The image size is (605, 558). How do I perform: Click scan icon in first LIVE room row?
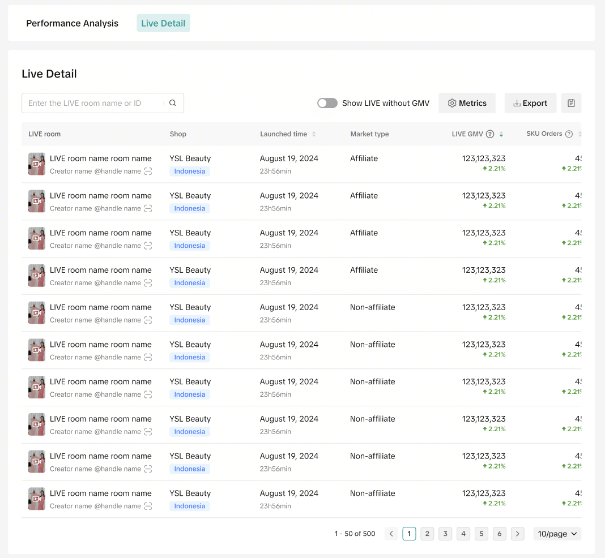pos(148,171)
